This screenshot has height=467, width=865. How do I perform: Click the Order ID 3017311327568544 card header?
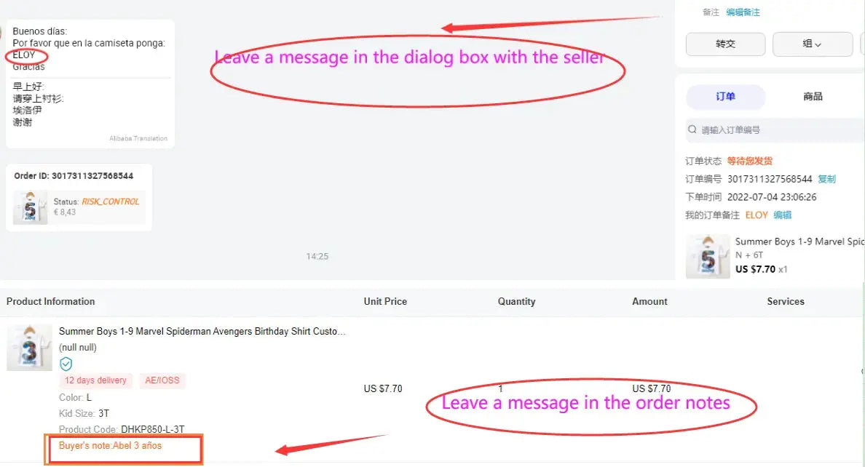click(x=74, y=176)
